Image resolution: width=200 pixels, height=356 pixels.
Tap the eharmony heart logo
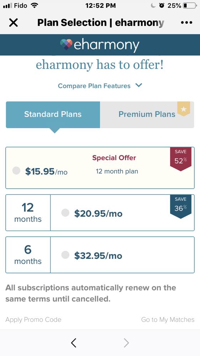pos(66,44)
